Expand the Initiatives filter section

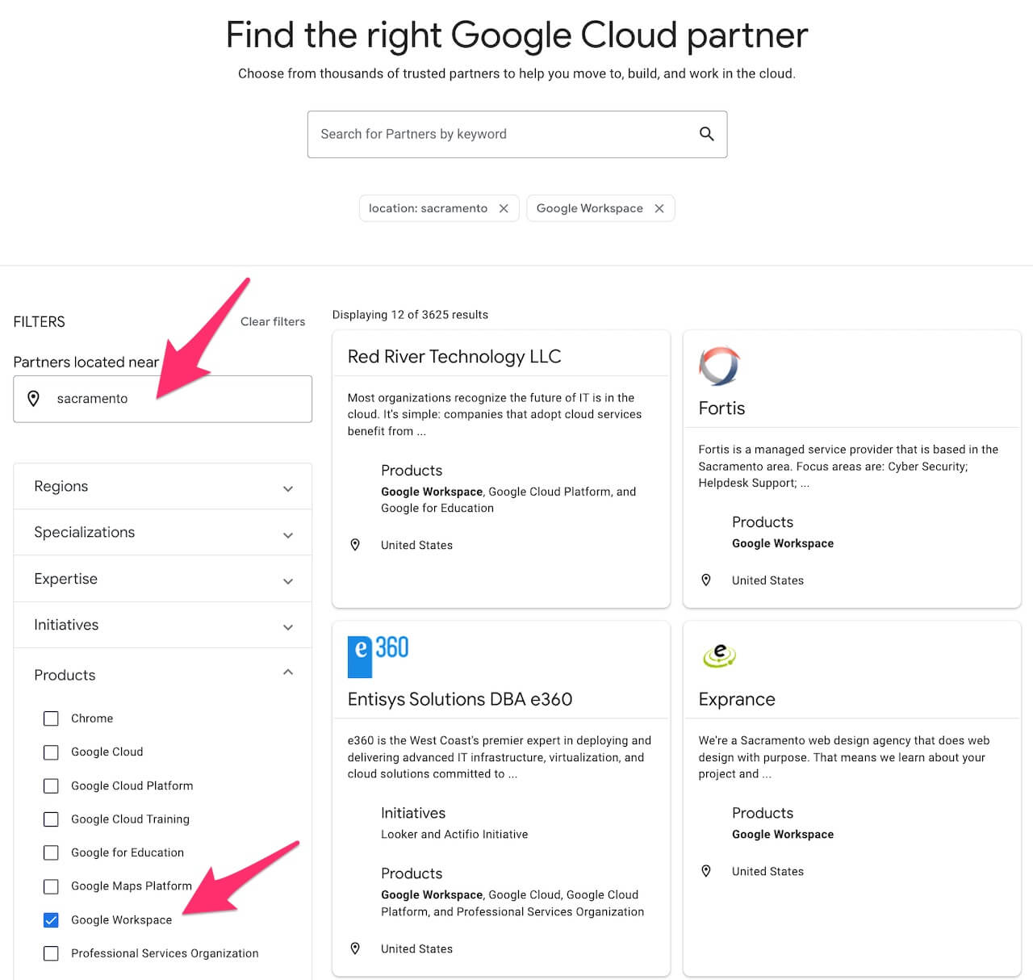[x=162, y=625]
